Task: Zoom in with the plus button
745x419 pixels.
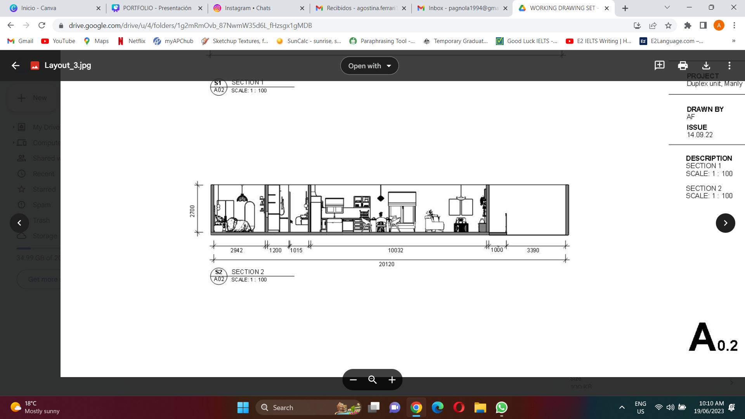Action: (x=392, y=380)
